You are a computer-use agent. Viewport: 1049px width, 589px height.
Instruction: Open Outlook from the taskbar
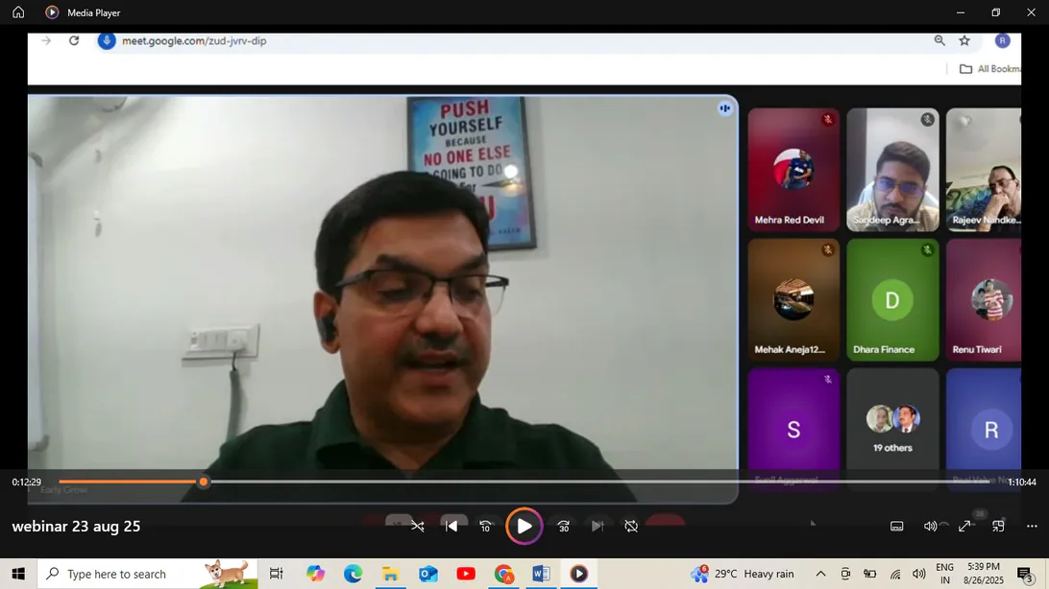click(x=428, y=574)
